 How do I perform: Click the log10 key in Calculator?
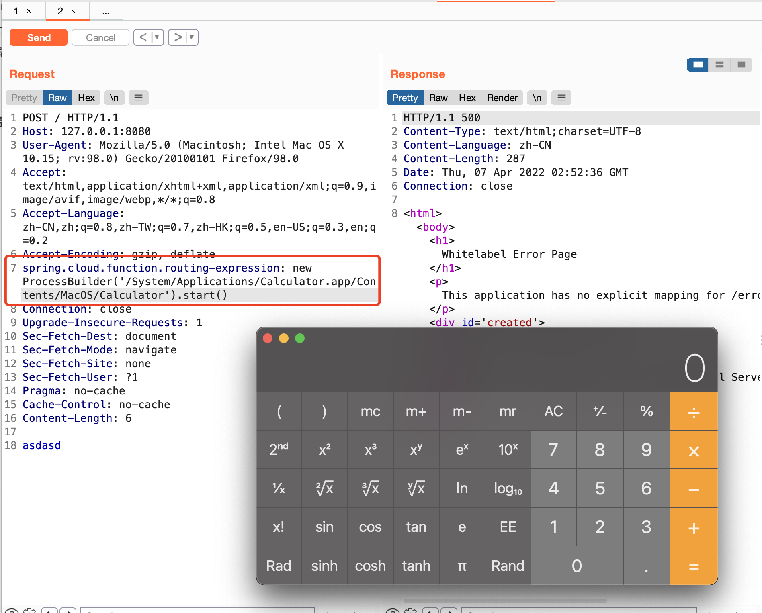coord(508,488)
